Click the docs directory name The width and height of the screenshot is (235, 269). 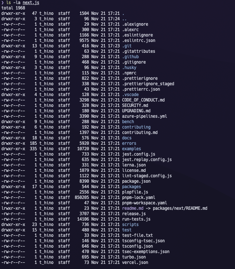(127, 138)
